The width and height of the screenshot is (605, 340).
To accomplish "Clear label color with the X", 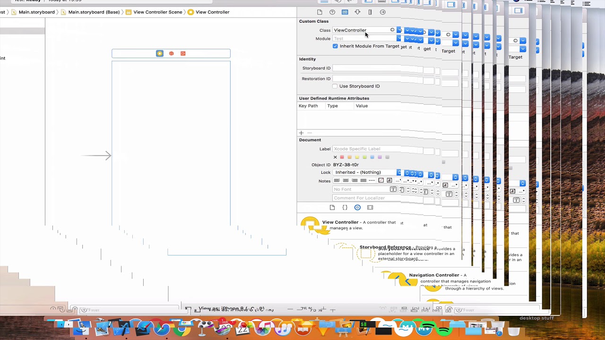I will [x=335, y=157].
